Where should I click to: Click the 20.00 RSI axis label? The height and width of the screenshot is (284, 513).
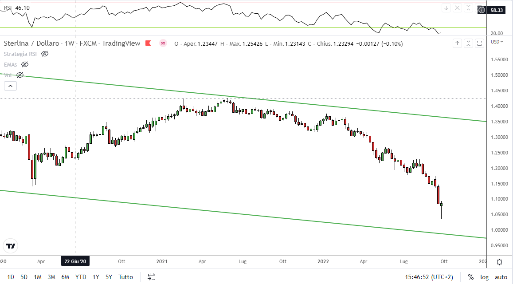[x=497, y=33]
